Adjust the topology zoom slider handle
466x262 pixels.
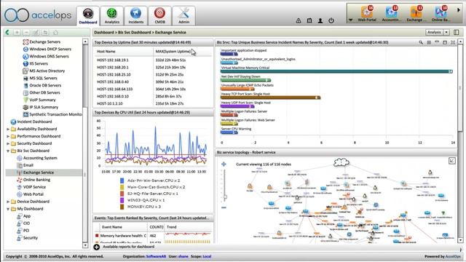pyautogui.click(x=225, y=196)
